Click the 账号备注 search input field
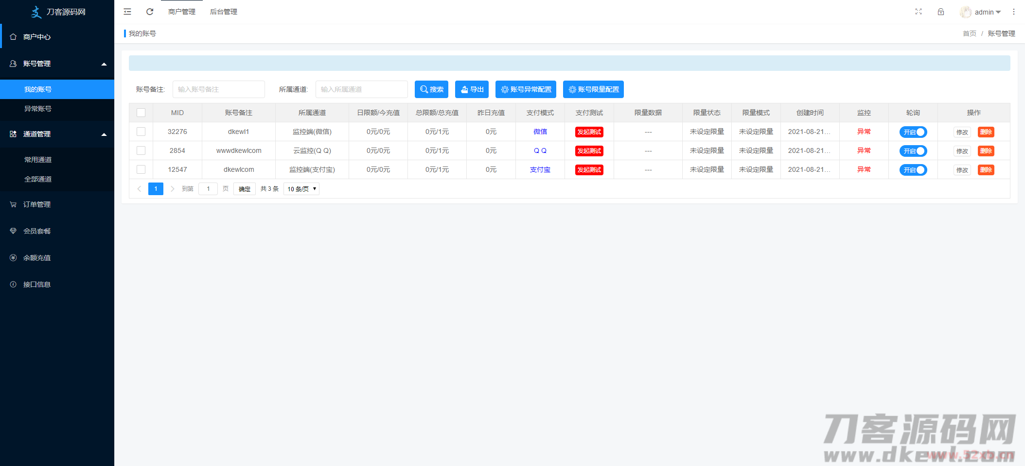Screen dimensions: 1025x466 [218, 89]
